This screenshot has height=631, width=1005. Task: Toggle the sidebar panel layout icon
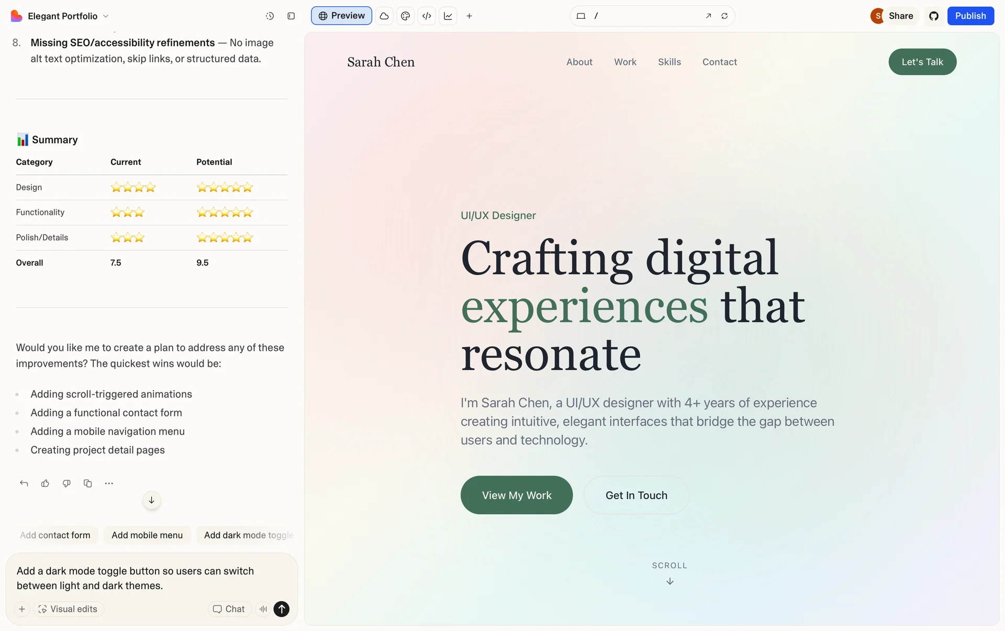pos(291,16)
